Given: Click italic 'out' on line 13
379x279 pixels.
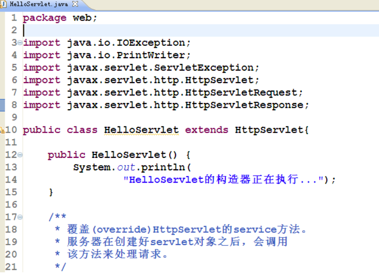Looking at the screenshot, I should (x=126, y=167).
